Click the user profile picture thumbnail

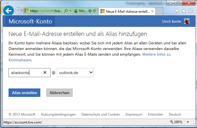[x=187, y=21]
